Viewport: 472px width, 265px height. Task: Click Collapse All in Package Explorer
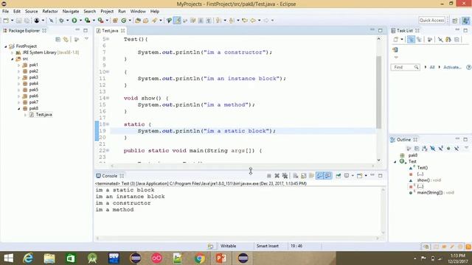tap(58, 39)
